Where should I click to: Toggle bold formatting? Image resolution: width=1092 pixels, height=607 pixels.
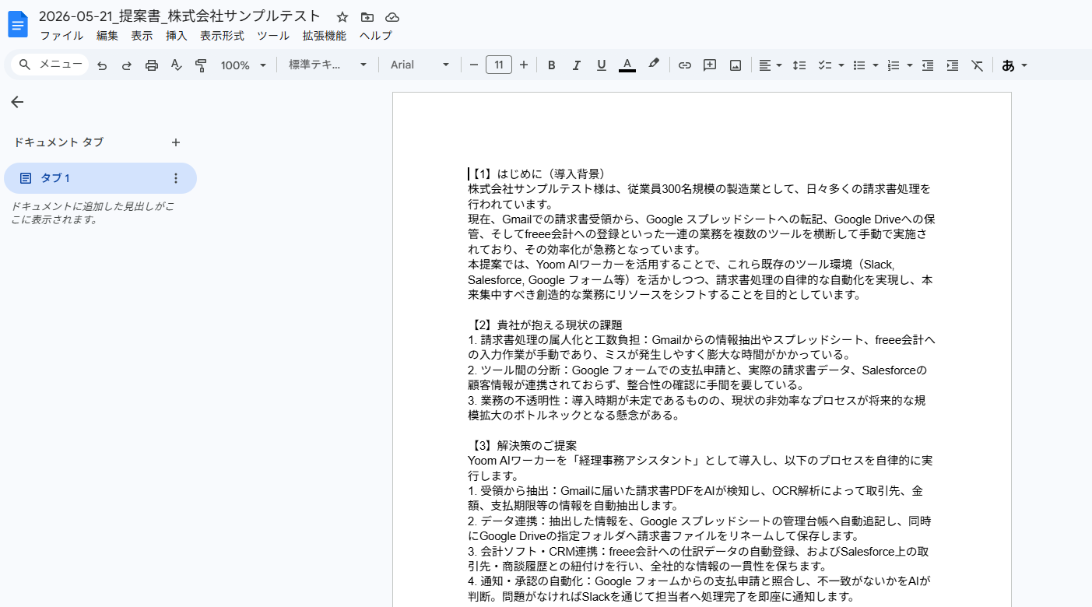coord(551,65)
